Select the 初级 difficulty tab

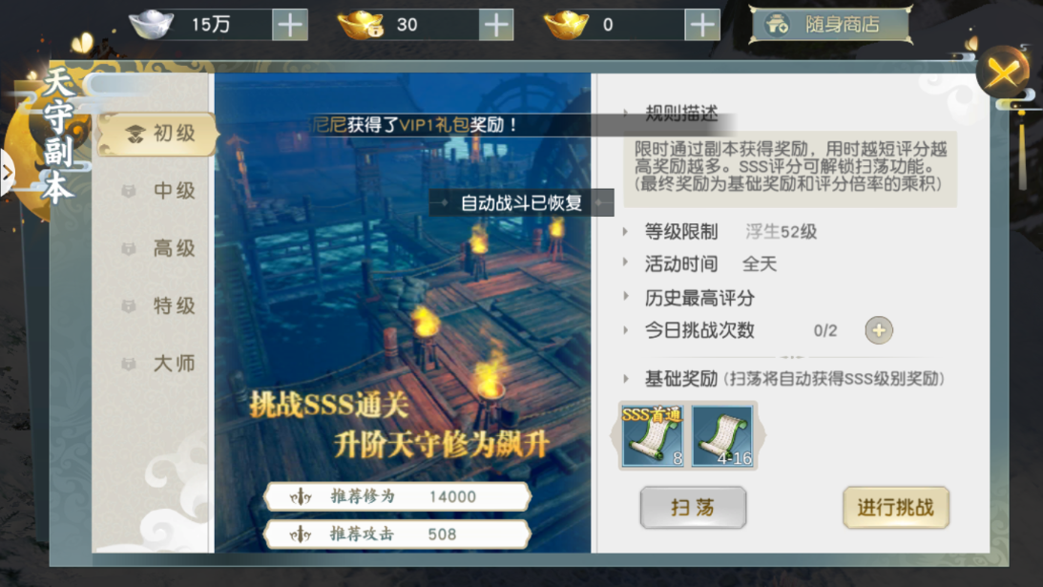pyautogui.click(x=158, y=134)
